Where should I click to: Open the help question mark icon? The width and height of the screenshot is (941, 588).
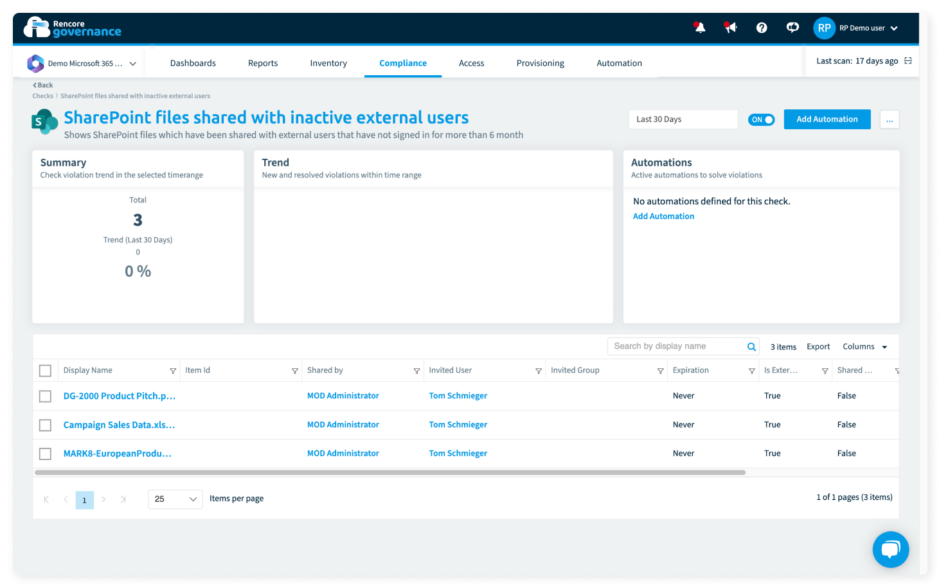(762, 28)
